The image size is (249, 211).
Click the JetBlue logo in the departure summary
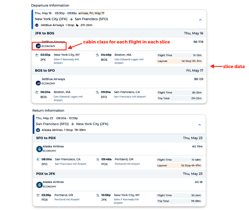click(x=37, y=25)
